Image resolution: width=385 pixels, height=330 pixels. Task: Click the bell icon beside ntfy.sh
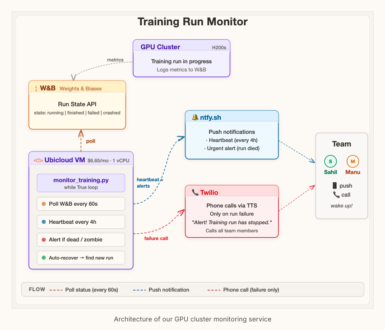click(195, 117)
